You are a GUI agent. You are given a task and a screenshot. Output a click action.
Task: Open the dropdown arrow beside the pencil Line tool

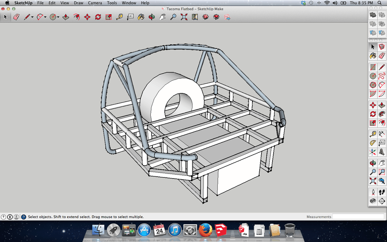pos(33,17)
